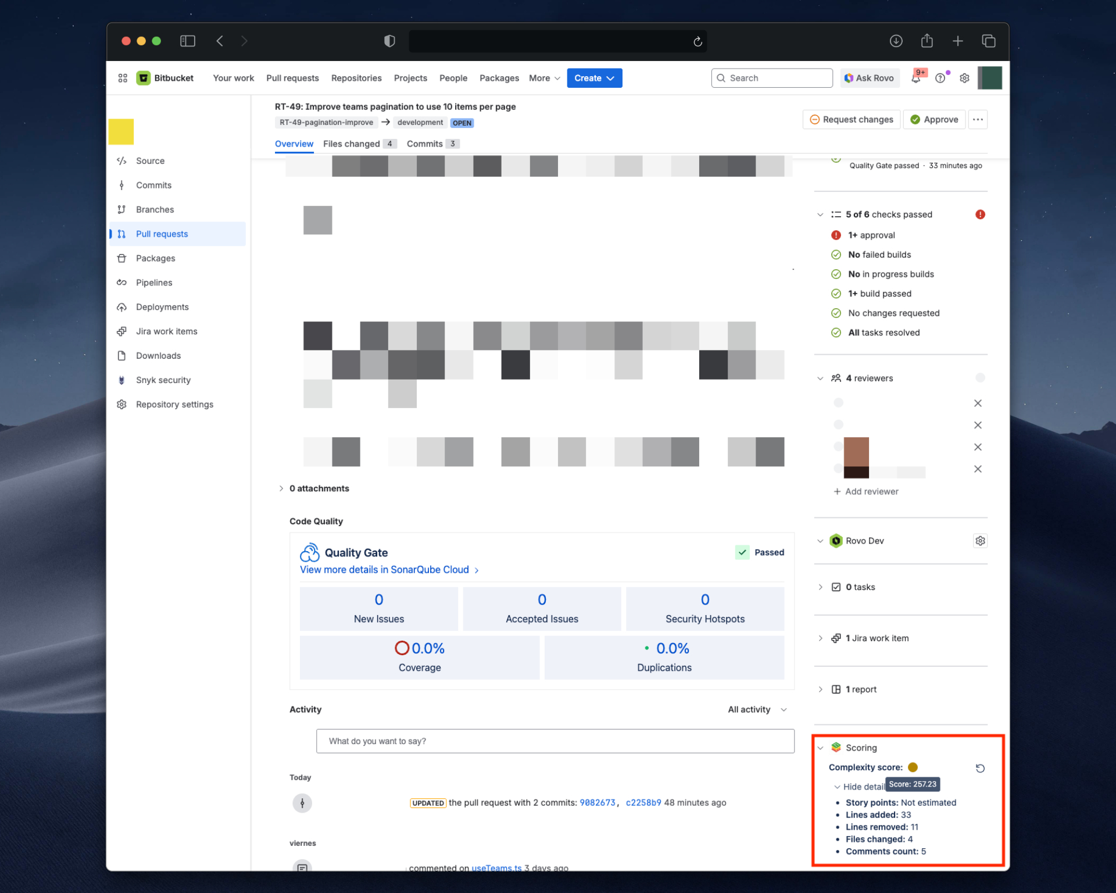Viewport: 1116px width, 893px height.
Task: Click the refresh complexity score icon
Action: [980, 768]
